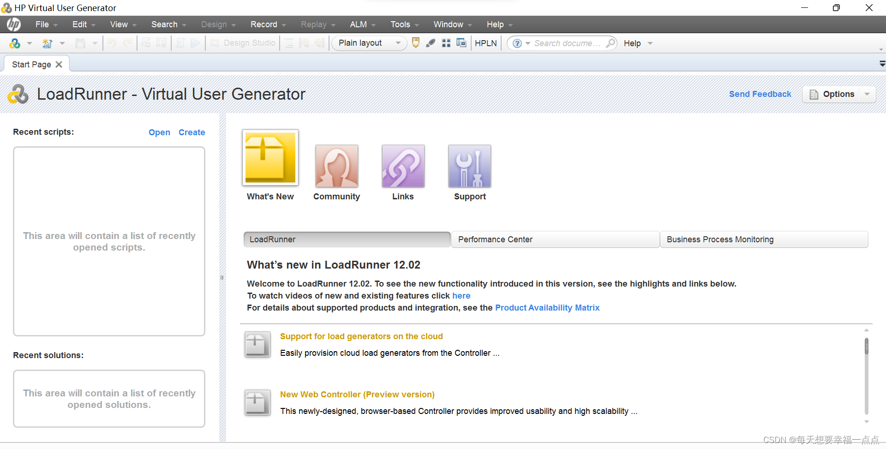The height and width of the screenshot is (449, 886).
Task: Click the four-squares grid toolbar icon
Action: (446, 43)
